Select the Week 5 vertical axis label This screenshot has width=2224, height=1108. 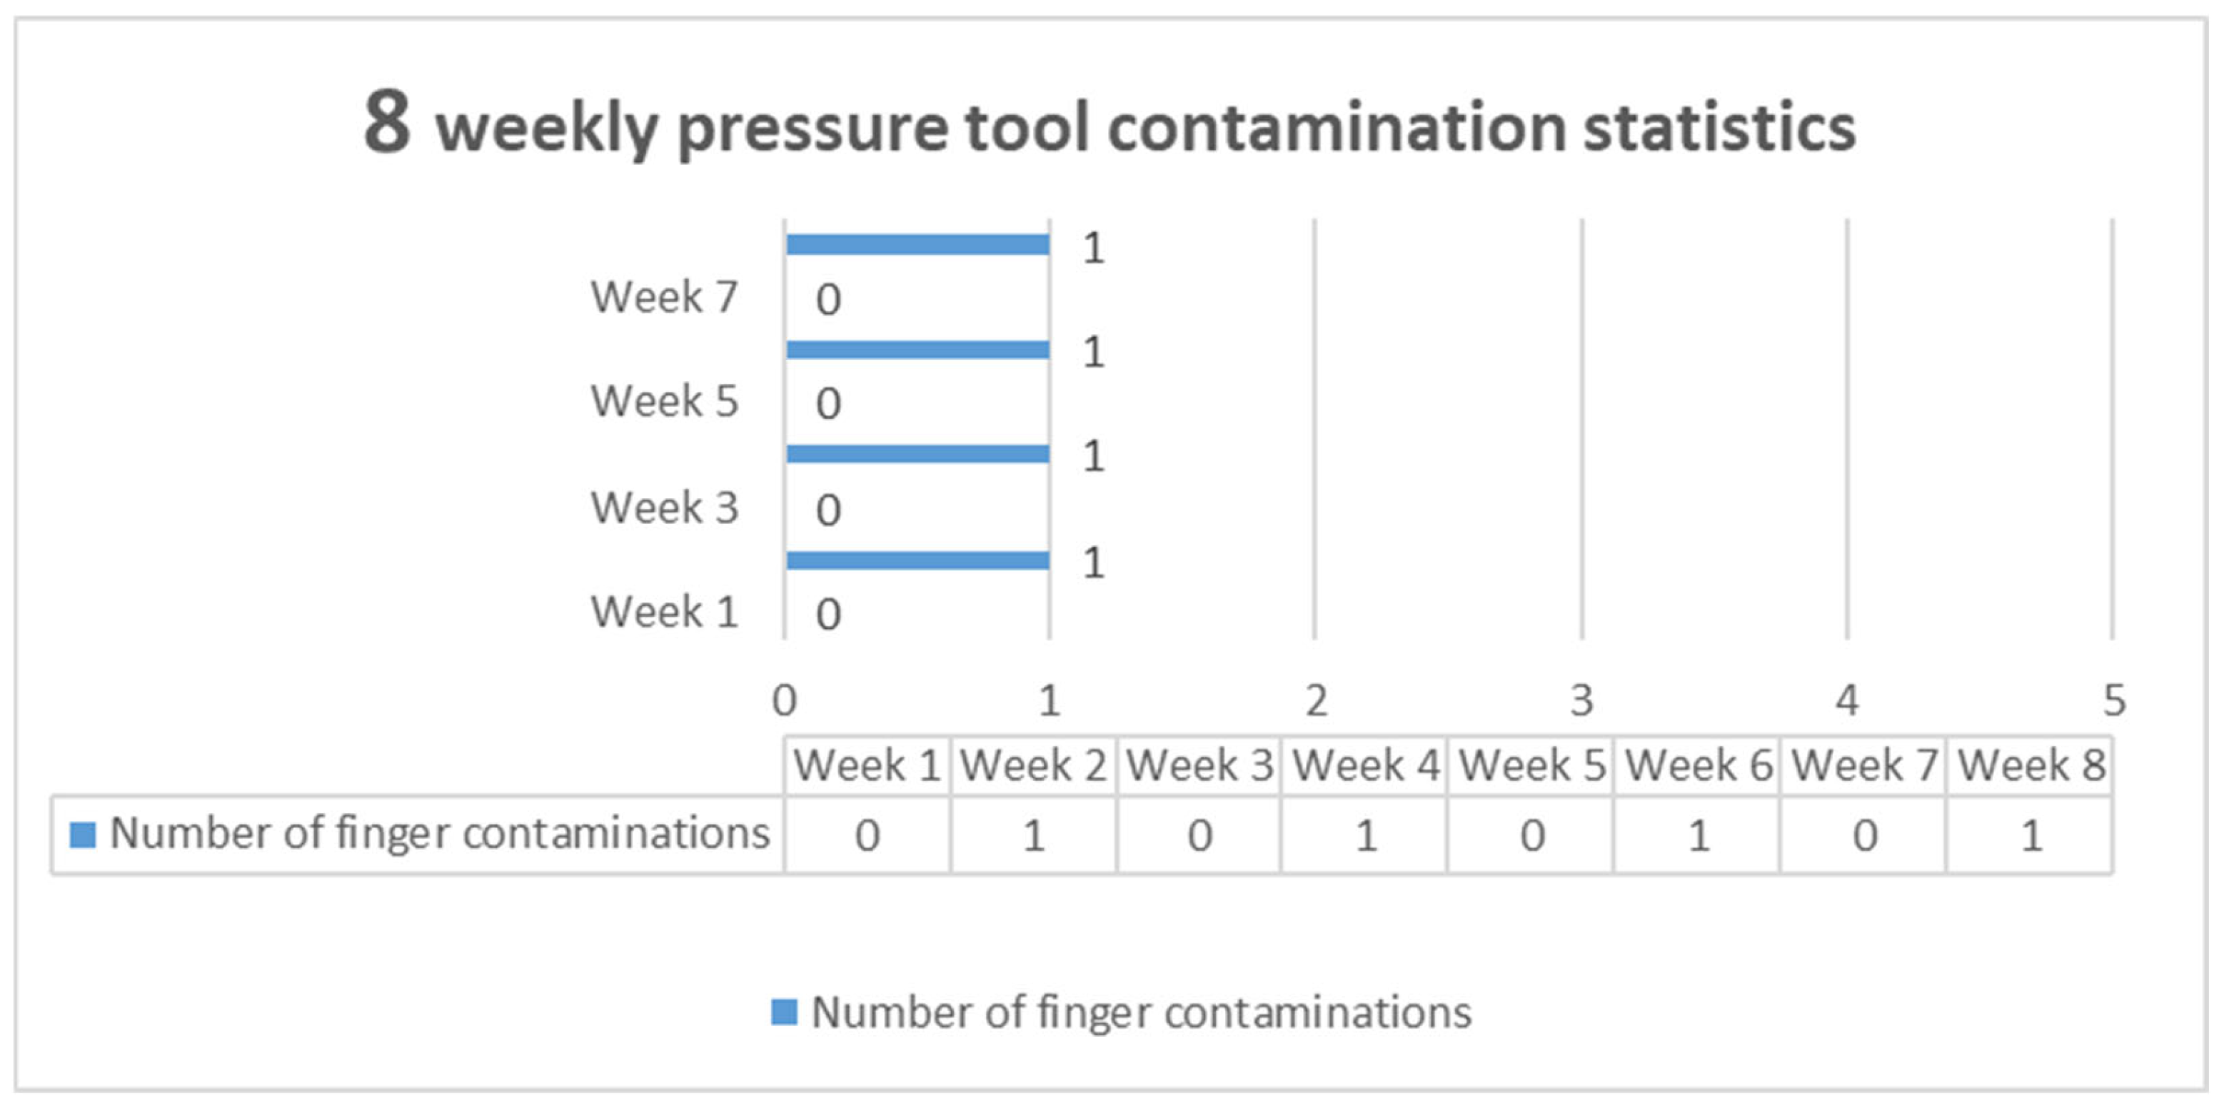click(x=664, y=401)
